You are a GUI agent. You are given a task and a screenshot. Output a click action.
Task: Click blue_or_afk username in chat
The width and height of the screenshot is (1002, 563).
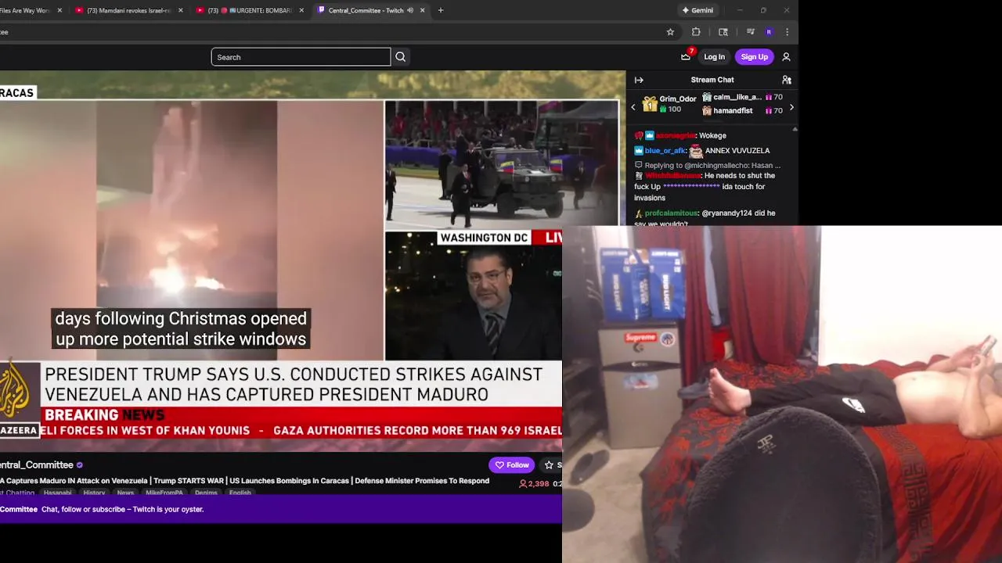point(665,150)
